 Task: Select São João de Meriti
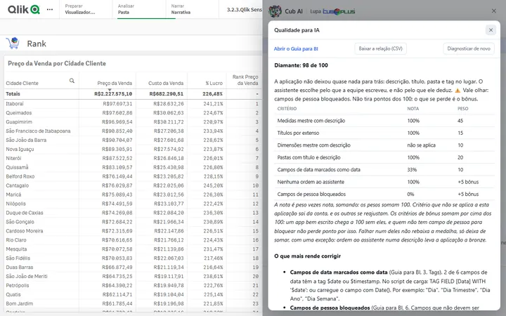(27, 277)
